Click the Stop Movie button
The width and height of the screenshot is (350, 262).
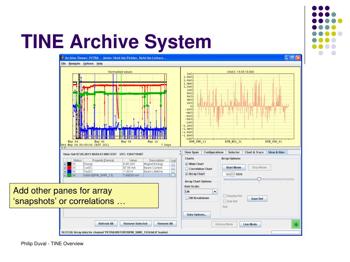point(260,167)
